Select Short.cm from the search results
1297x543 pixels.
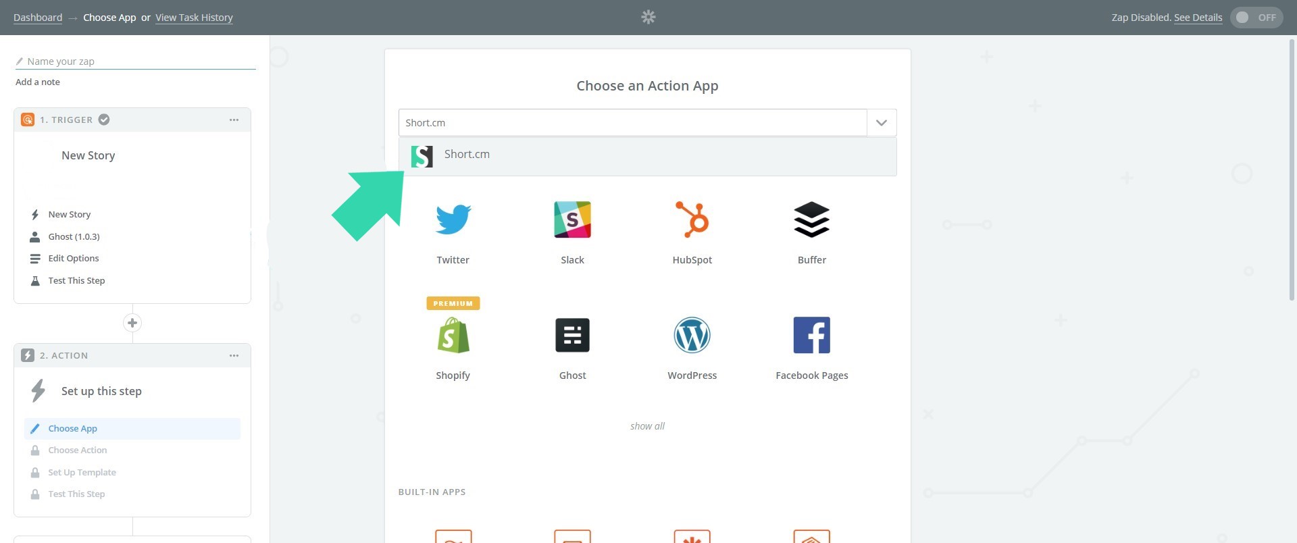(466, 155)
